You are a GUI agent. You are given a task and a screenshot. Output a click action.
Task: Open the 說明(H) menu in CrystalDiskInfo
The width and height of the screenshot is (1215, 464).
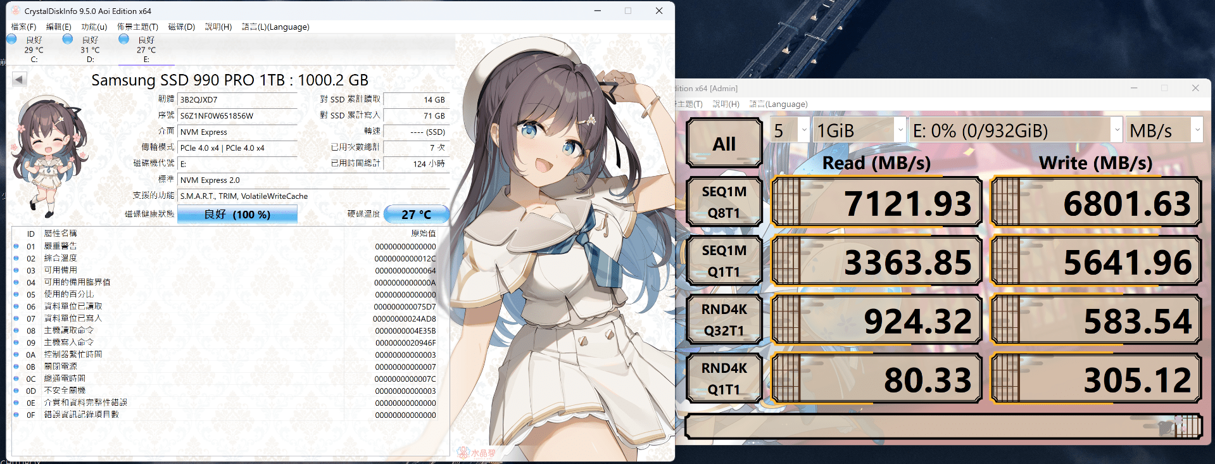click(x=218, y=27)
